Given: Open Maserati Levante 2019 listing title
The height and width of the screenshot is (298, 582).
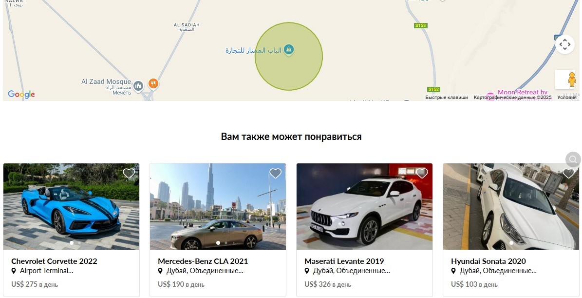Looking at the screenshot, I should coord(344,261).
